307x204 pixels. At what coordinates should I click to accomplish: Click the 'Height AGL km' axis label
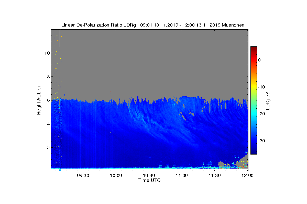39,100
